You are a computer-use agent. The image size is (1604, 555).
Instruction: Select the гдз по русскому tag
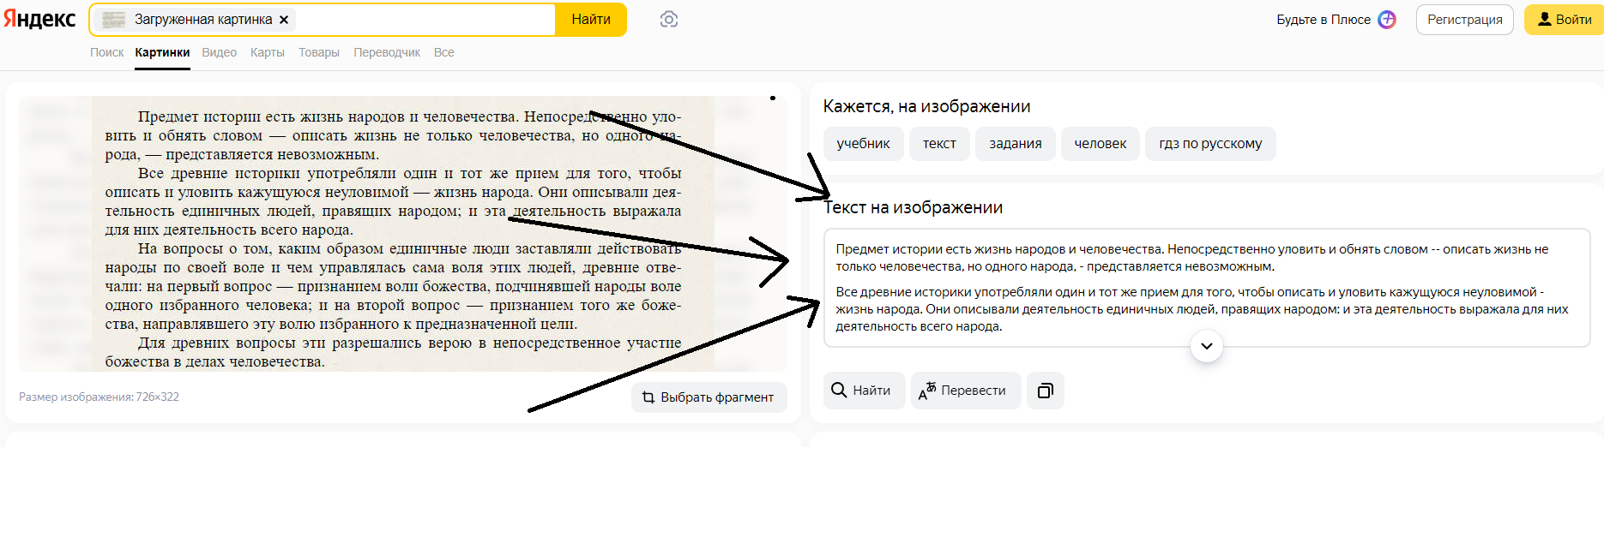pos(1209,144)
